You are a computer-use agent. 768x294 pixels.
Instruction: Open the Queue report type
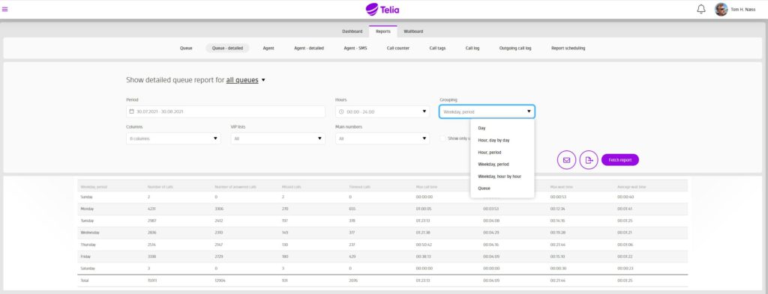point(186,49)
